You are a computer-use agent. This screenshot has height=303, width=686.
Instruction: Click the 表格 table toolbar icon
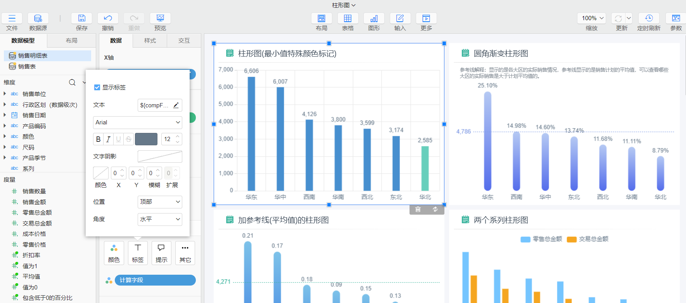[348, 19]
